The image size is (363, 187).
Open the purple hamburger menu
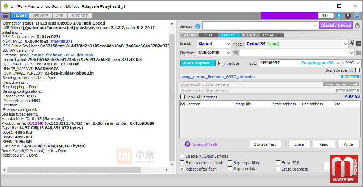click(x=5, y=15)
